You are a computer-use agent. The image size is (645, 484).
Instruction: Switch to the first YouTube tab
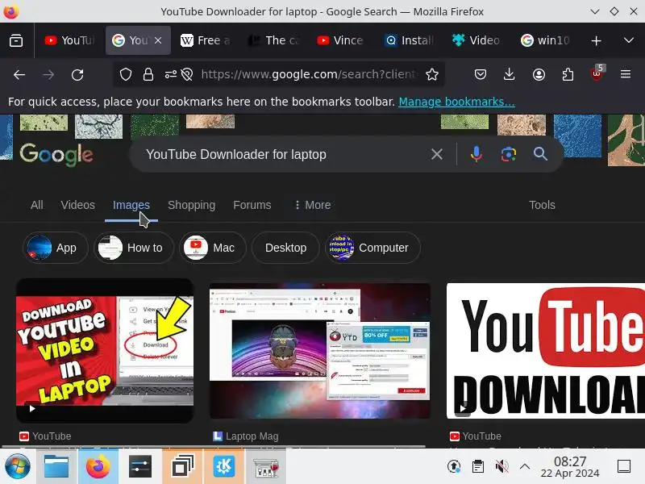70,40
